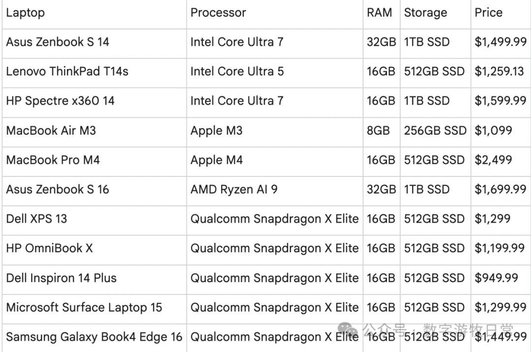Click the MacBook Air M3 cell
Screen dimensions: 531x352
(51, 130)
